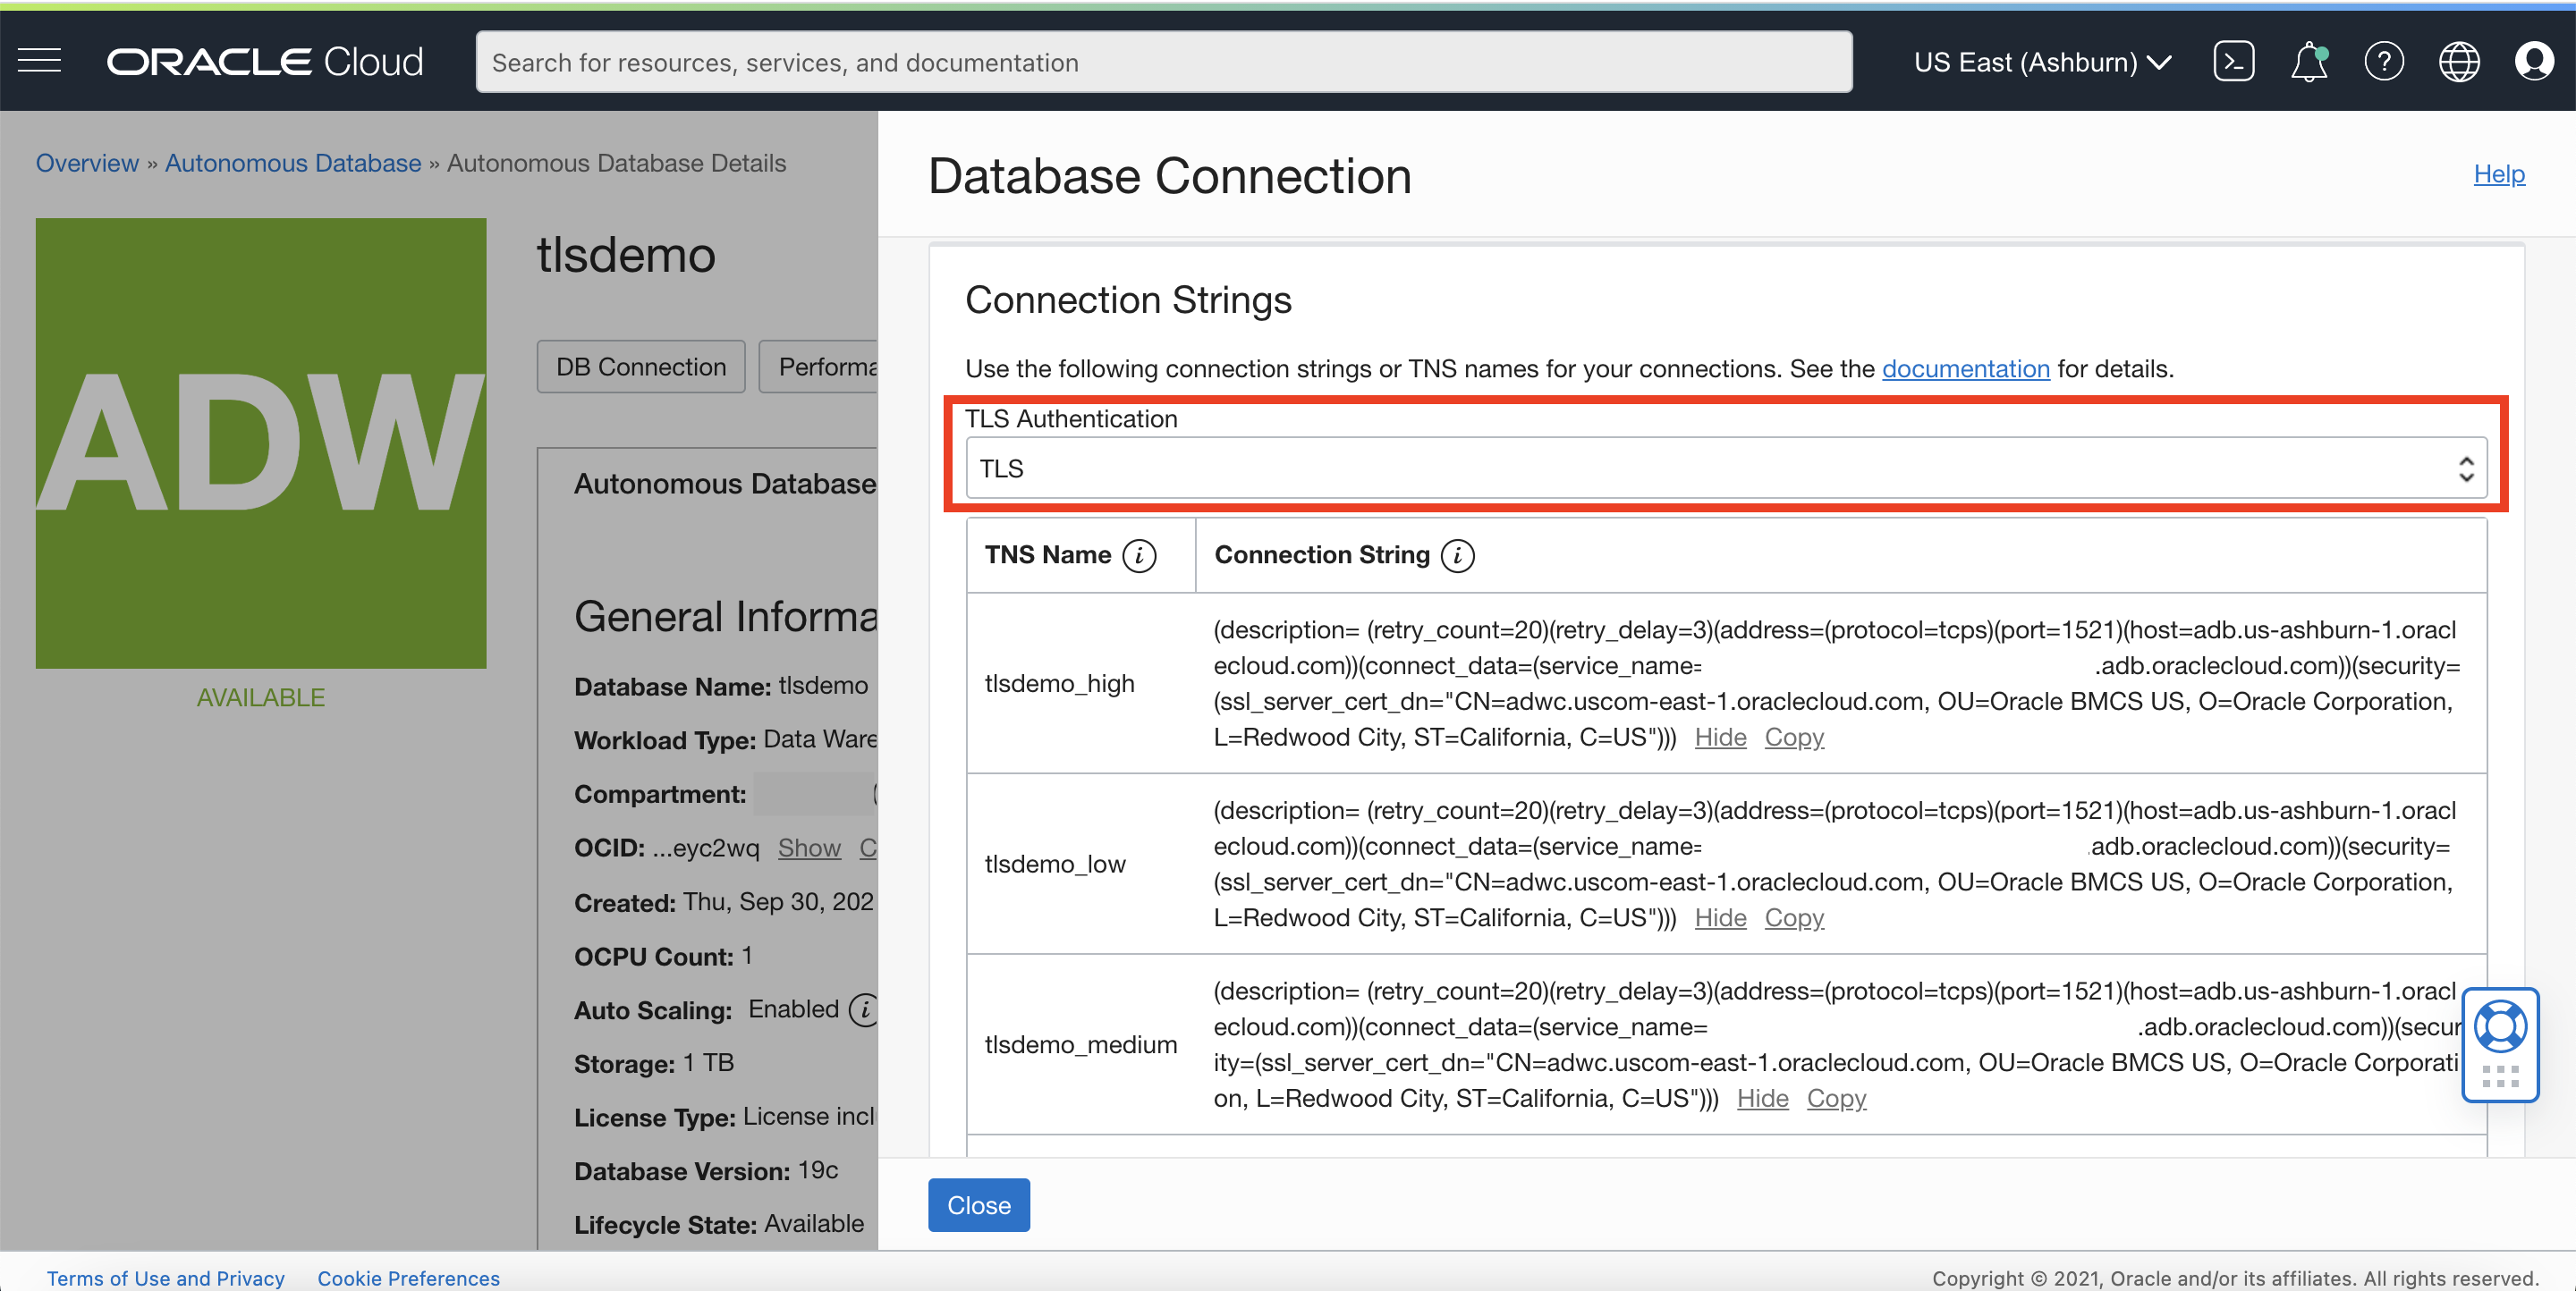The image size is (2576, 1291).
Task: Go to Autonomous Database breadcrumb
Action: (x=293, y=163)
